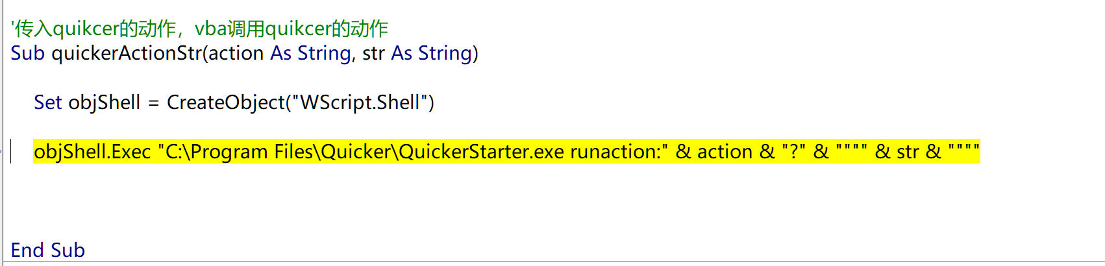Click the str parameter in Sub declaration

point(373,53)
